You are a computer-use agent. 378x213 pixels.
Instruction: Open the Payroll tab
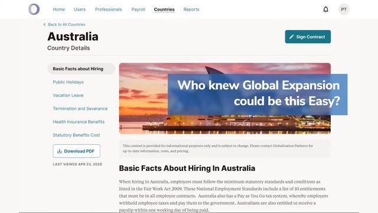point(138,9)
